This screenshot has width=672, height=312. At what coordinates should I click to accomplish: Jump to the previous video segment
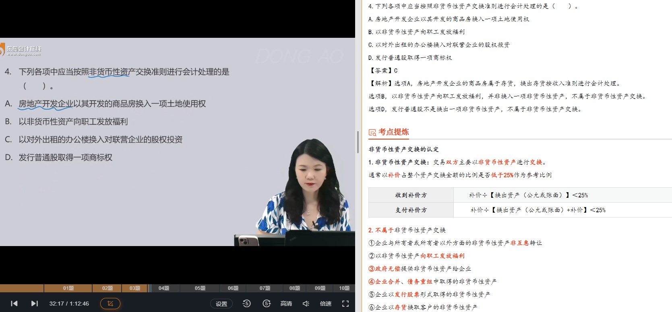[x=14, y=304]
